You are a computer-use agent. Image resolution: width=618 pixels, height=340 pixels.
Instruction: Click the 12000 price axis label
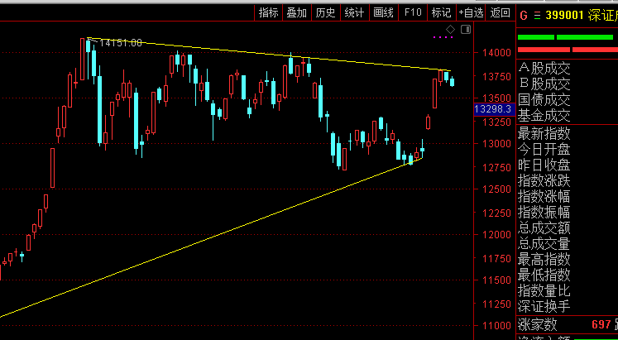[495, 235]
